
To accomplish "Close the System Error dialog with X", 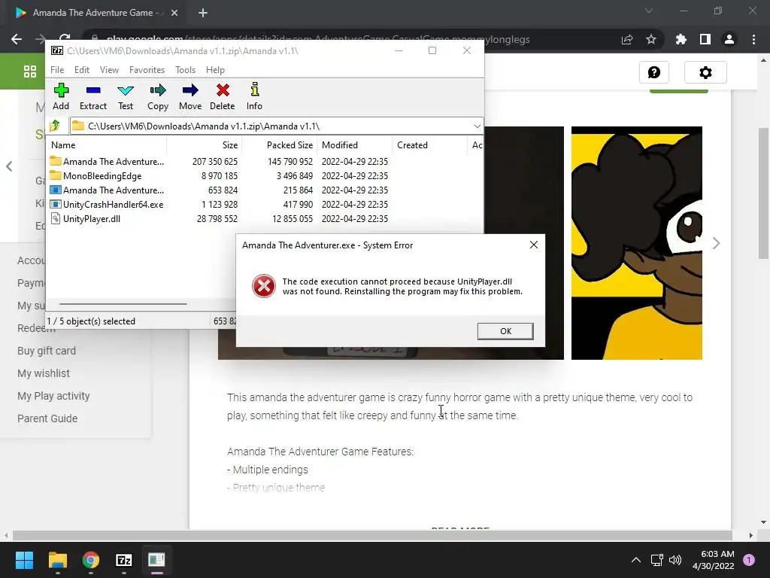I will pyautogui.click(x=534, y=245).
